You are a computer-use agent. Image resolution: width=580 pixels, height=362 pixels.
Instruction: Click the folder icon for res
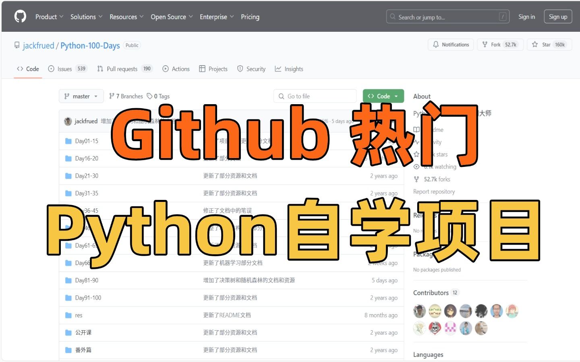click(x=68, y=315)
